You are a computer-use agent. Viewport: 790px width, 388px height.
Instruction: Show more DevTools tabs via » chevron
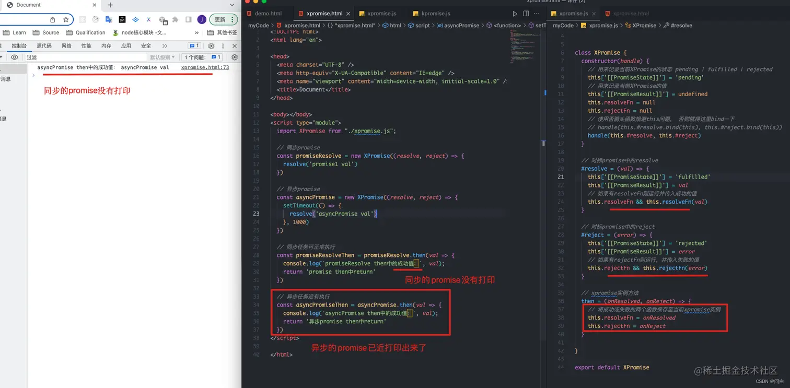165,46
